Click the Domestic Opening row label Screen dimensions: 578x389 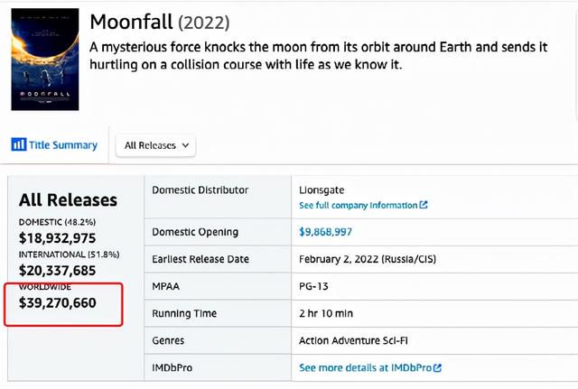point(195,232)
